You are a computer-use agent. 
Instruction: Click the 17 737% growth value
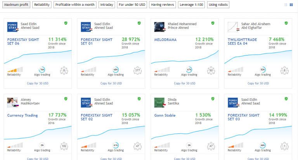tap(57, 115)
